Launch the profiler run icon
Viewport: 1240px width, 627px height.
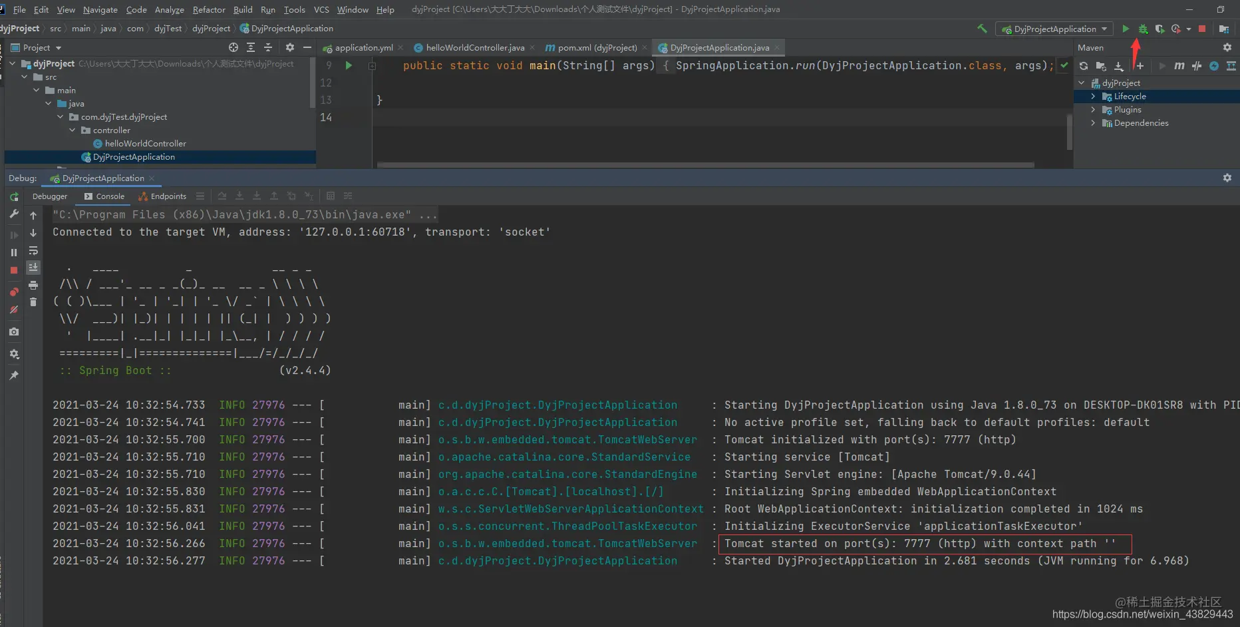pyautogui.click(x=1176, y=29)
